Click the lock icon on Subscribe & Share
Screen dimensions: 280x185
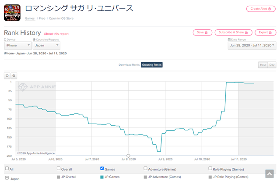[x=246, y=32]
